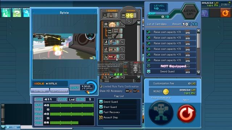This screenshot has height=130, width=232.
Task: Click the LEVEL 10/10 display
Action: click(159, 8)
